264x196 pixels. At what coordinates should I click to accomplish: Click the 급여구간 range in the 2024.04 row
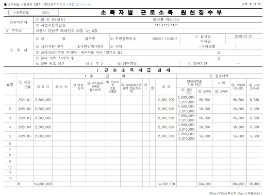187,127
